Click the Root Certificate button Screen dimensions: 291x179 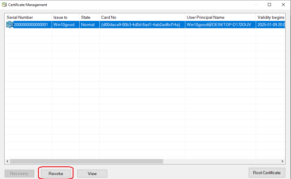tap(267, 173)
